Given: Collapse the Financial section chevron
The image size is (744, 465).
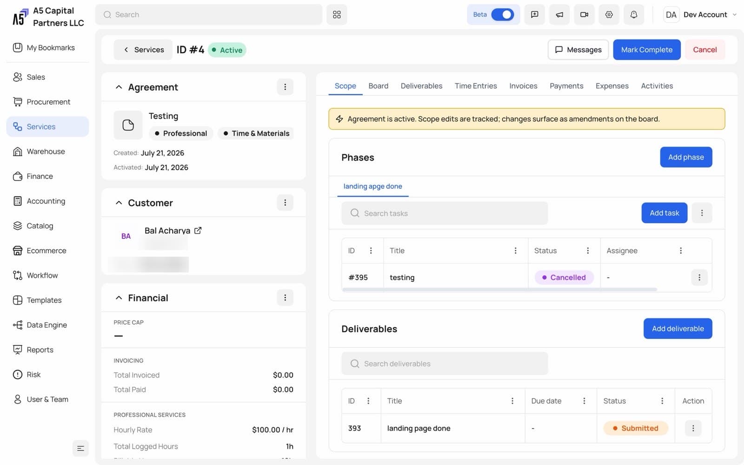Looking at the screenshot, I should coord(119,298).
